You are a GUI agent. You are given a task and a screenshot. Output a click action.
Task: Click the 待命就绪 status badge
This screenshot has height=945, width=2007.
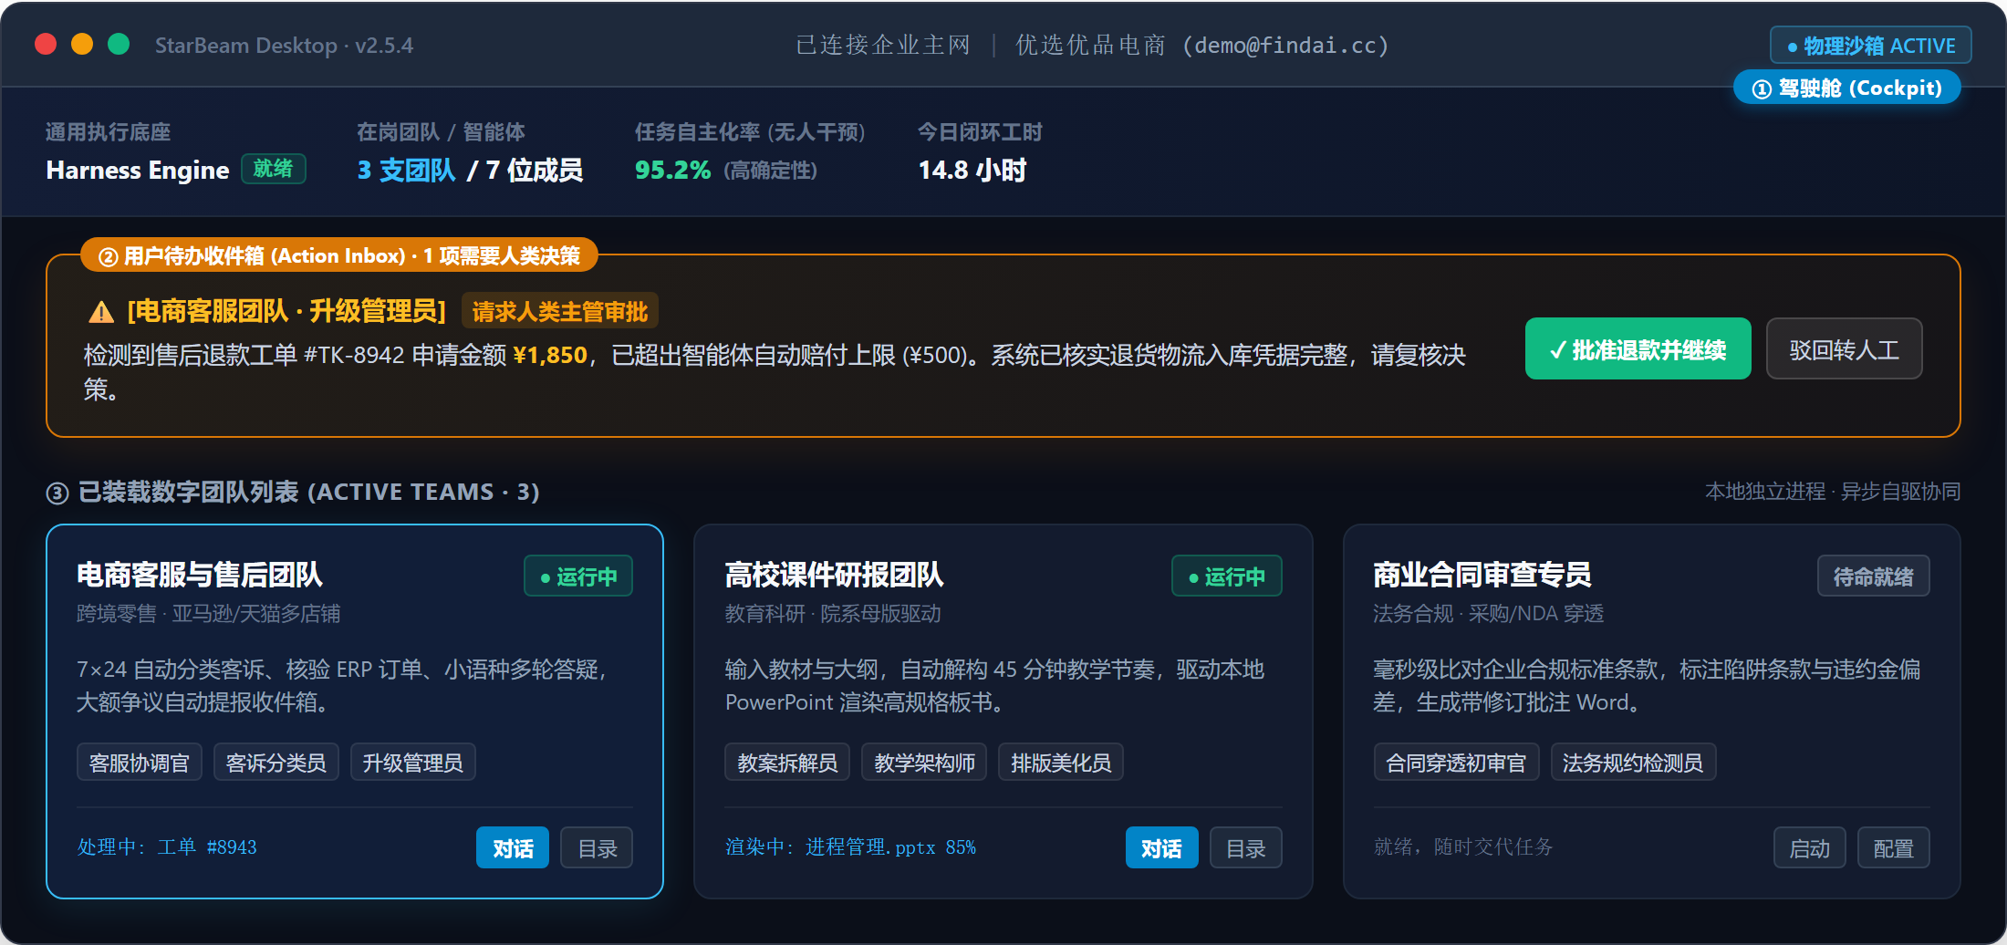[1873, 576]
